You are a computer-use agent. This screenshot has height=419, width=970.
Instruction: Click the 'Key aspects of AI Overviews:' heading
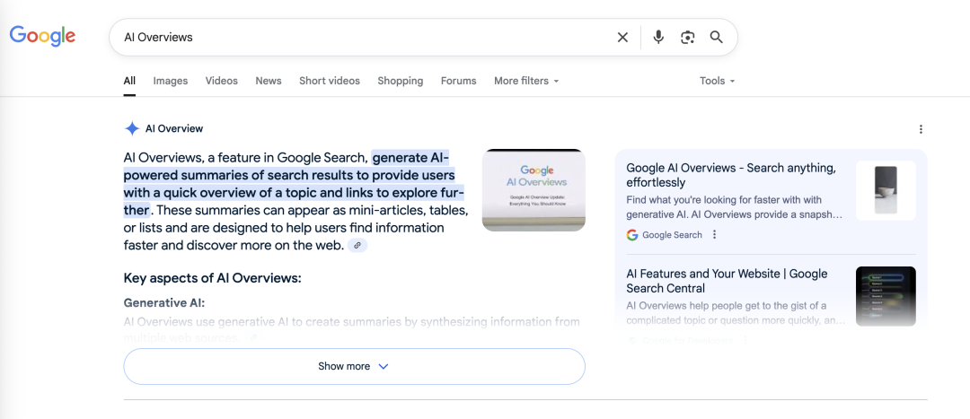[x=212, y=278]
